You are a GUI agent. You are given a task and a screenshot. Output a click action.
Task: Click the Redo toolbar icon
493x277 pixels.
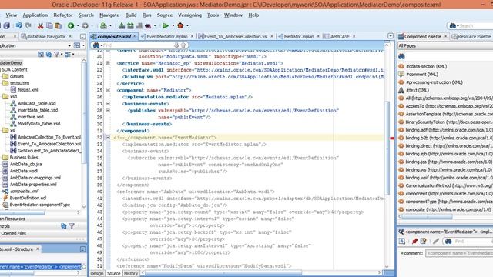pyautogui.click(x=29, y=25)
